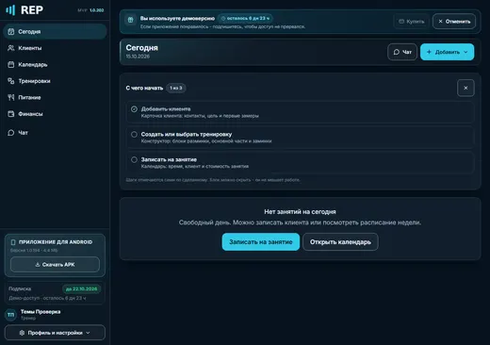Click the Чат bubble icon in sidebar
This screenshot has width=490, height=345.
[11, 133]
